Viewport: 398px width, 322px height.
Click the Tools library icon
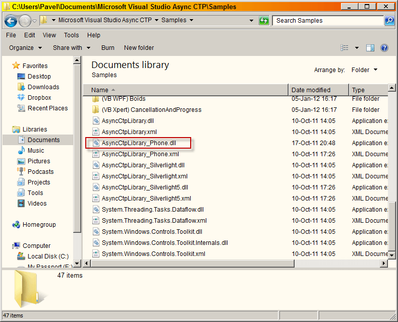21,193
